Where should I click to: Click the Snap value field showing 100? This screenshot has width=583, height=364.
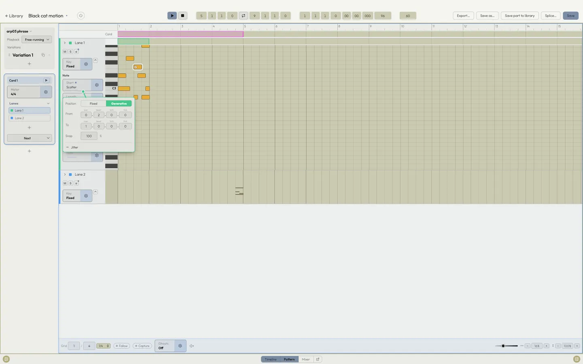coord(89,136)
